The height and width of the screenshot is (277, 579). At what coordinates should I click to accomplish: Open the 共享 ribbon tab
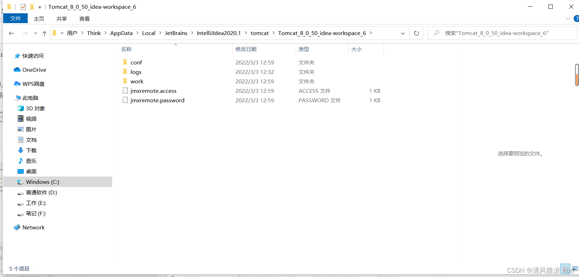coord(62,19)
